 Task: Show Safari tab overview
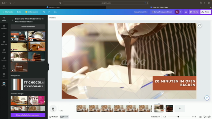coord(209,3)
